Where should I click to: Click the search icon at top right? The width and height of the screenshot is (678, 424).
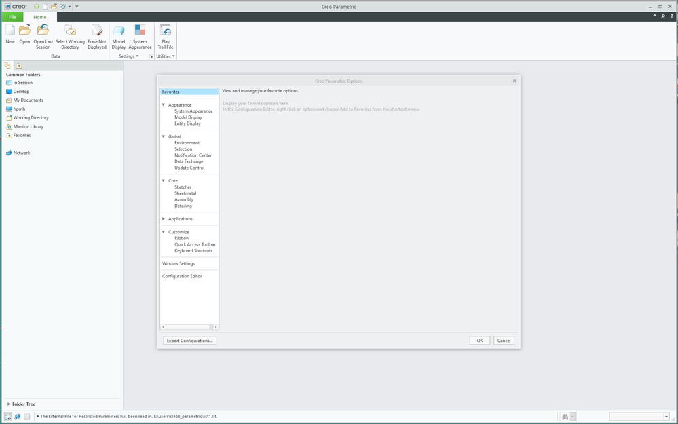point(663,16)
